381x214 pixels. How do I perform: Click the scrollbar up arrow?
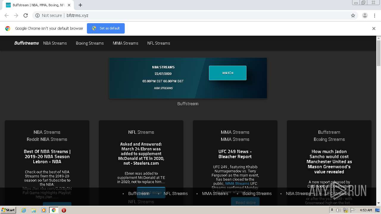pos(379,38)
